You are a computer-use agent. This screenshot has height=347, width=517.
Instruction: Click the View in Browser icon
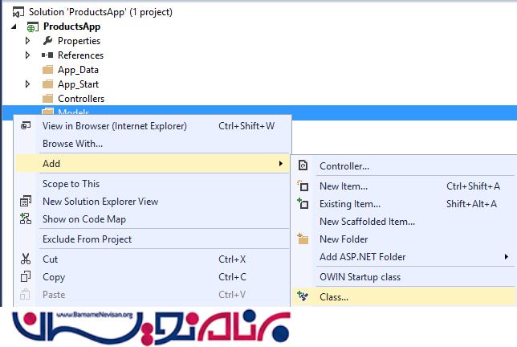(x=26, y=126)
